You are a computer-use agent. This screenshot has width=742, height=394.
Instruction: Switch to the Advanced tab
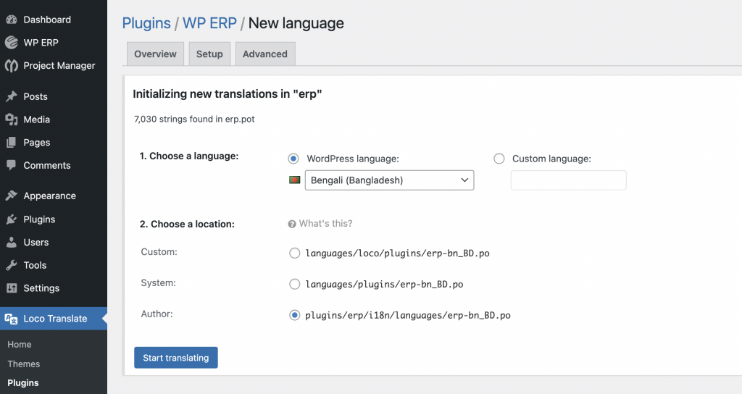pyautogui.click(x=265, y=54)
